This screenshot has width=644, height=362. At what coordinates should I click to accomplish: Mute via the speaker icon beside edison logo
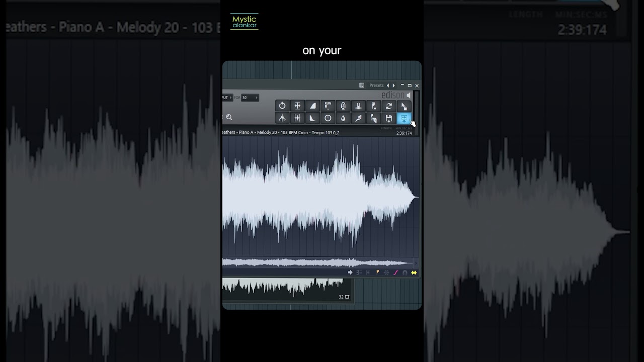[x=409, y=95]
